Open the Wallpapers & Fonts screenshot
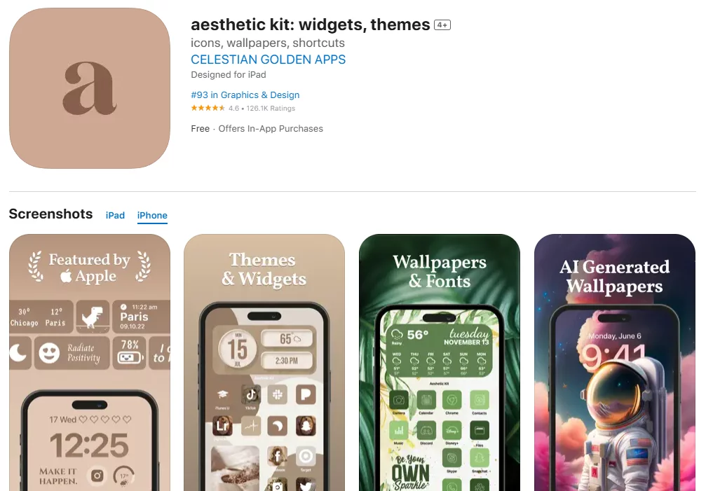The image size is (713, 491). point(440,362)
